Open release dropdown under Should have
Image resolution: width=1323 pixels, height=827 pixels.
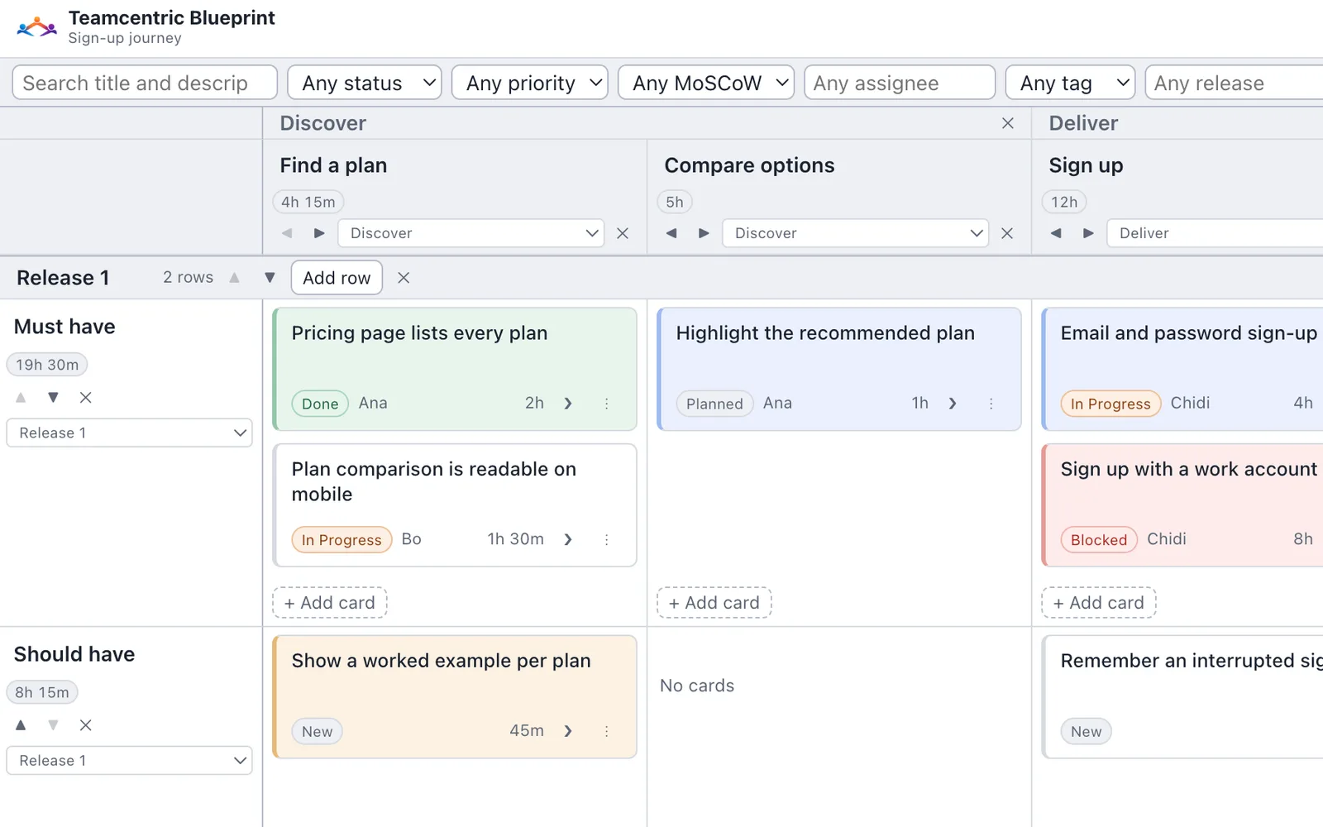coord(130,761)
